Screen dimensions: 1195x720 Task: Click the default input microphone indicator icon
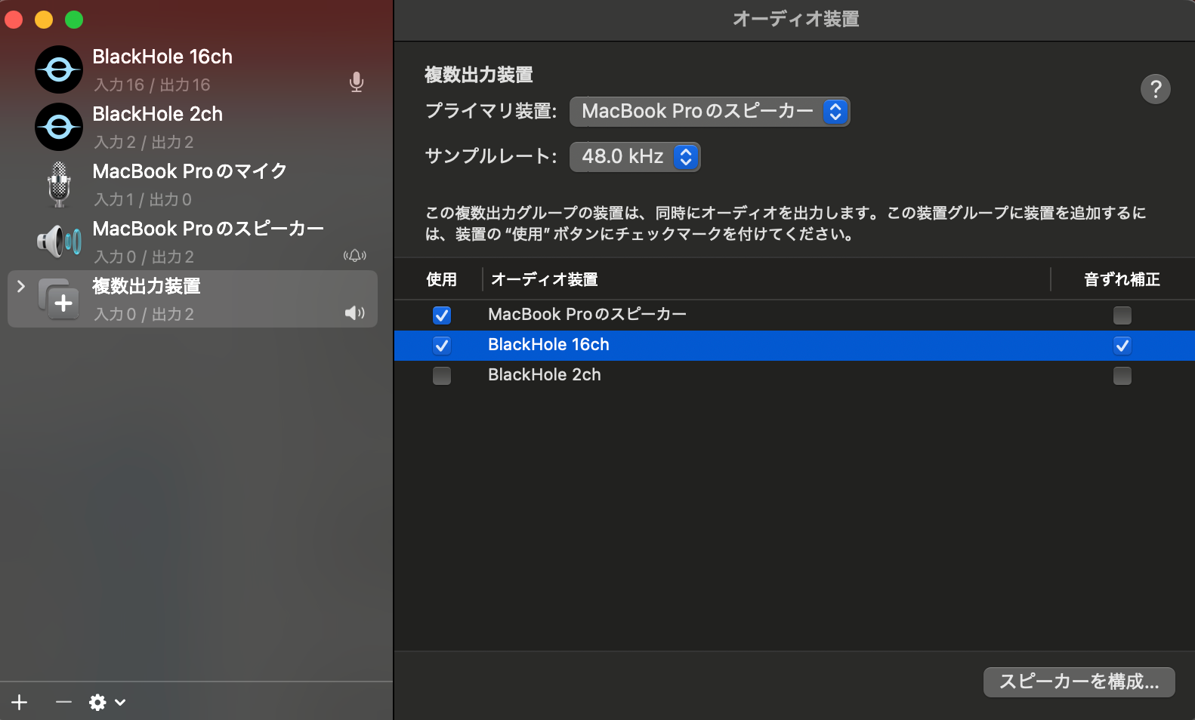pos(357,82)
